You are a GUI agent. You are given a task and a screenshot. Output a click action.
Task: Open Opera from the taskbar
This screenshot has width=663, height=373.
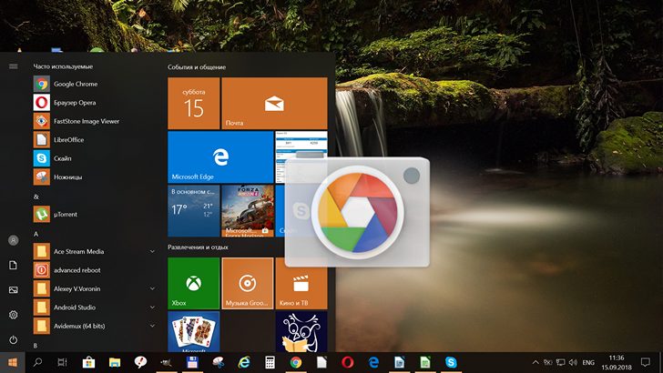348,362
